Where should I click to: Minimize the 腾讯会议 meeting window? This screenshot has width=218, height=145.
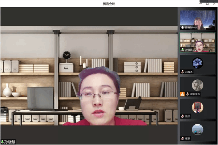[201, 3]
